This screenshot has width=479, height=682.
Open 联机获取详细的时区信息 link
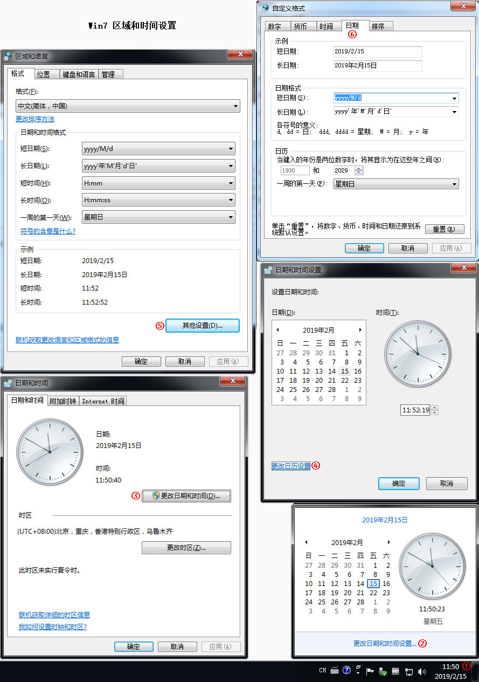54,615
